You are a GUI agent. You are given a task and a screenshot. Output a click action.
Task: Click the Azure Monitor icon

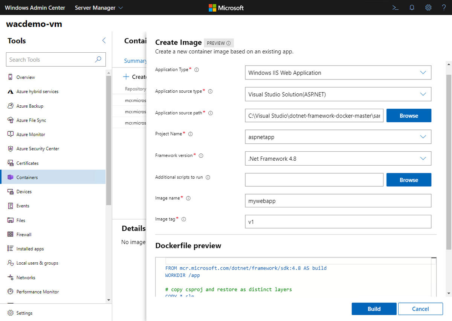click(x=10, y=134)
